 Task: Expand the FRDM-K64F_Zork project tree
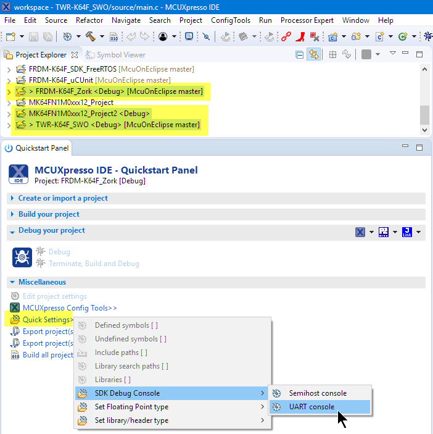coord(9,92)
